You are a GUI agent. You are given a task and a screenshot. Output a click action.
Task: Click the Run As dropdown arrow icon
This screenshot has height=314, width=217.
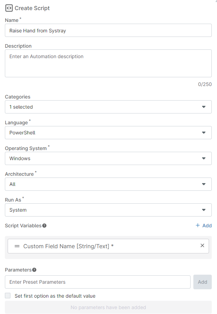click(204, 210)
